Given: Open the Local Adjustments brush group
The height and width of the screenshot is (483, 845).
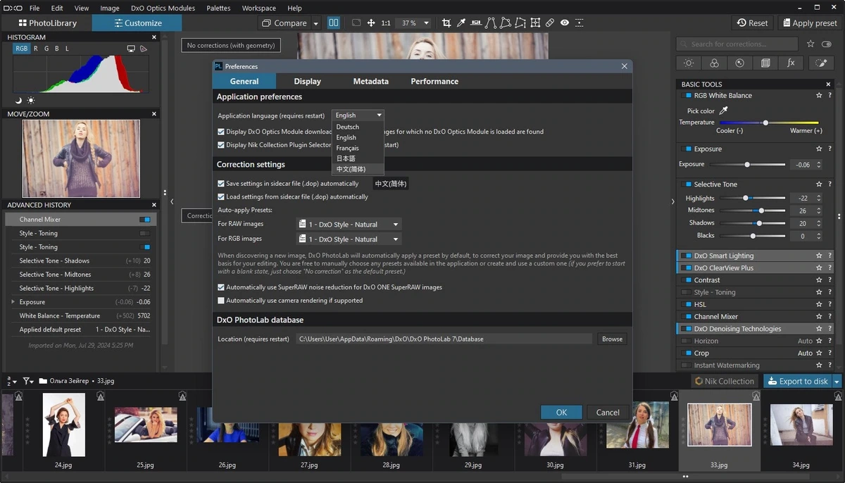Looking at the screenshot, I should pyautogui.click(x=821, y=63).
